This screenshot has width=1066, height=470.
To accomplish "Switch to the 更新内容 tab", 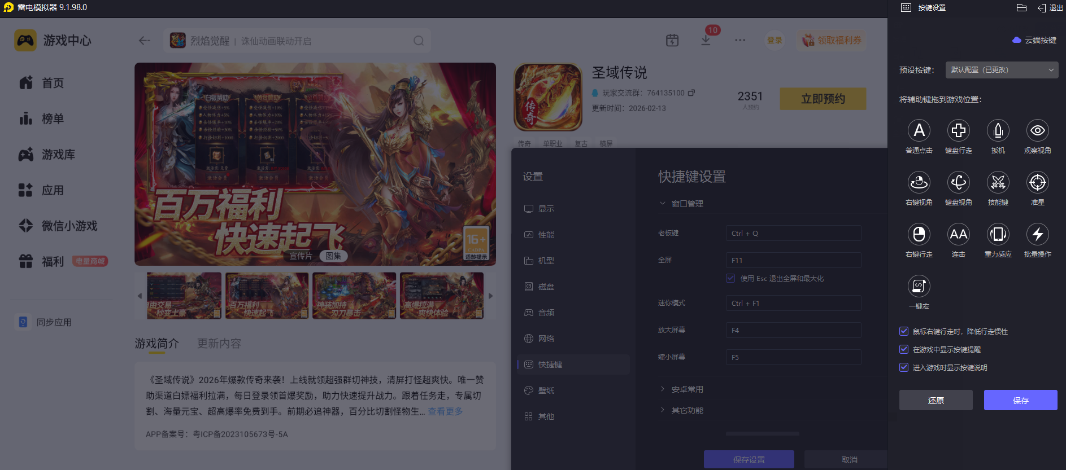I will 219,344.
